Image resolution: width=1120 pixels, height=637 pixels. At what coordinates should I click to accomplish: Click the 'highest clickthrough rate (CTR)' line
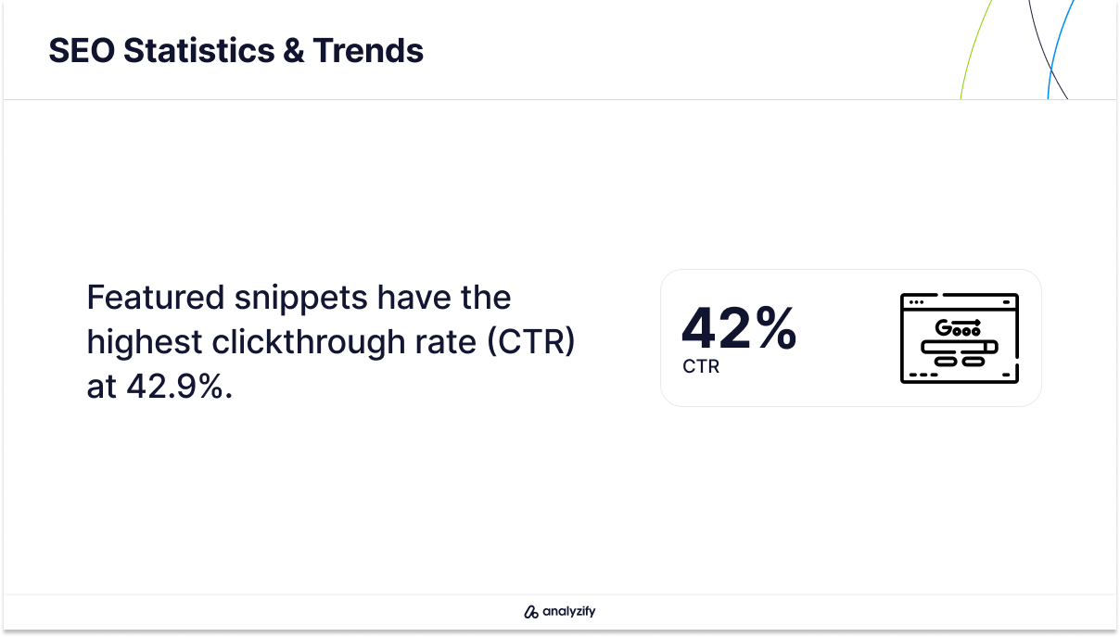pyautogui.click(x=331, y=342)
